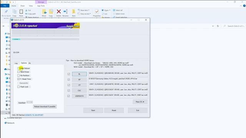The width and height of the screenshot is (246, 138).
Task: Open quick access toolbar customize arrow
Action: pyautogui.click(x=13, y=2)
